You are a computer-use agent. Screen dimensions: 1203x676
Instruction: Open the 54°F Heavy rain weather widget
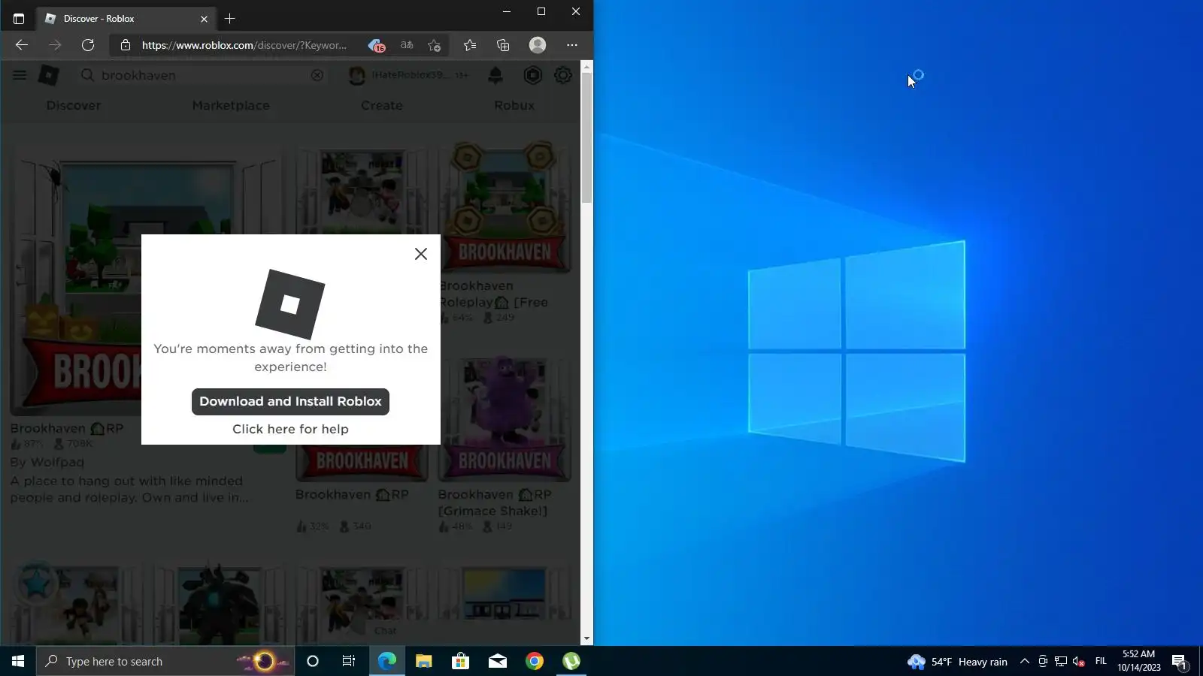coord(957,662)
